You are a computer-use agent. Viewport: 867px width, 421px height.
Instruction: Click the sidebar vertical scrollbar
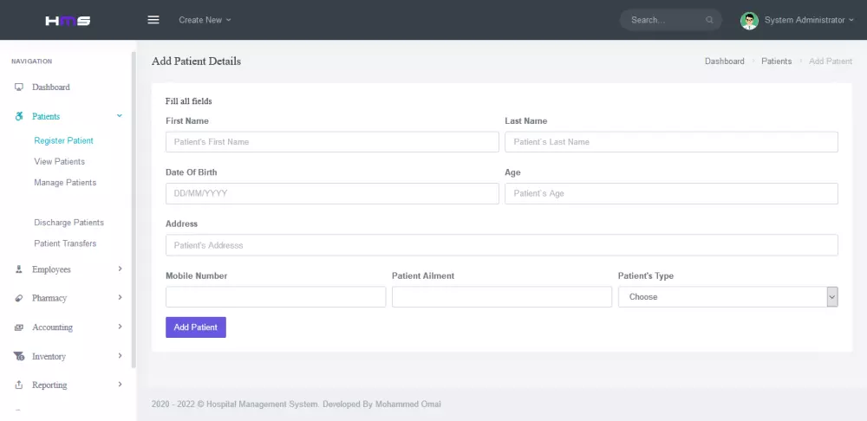click(134, 208)
